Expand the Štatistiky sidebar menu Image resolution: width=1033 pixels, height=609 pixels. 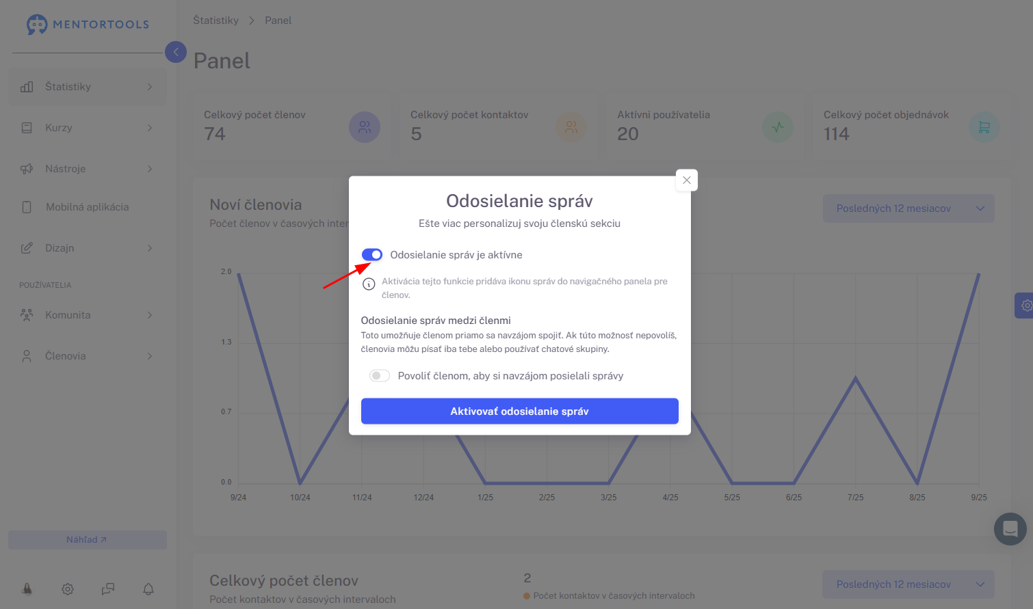tap(88, 87)
